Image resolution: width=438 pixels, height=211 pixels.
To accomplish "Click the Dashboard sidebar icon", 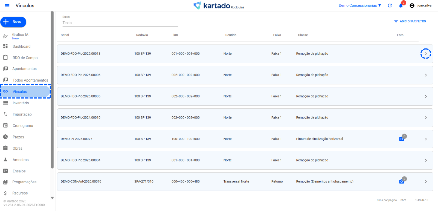I will point(5,46).
